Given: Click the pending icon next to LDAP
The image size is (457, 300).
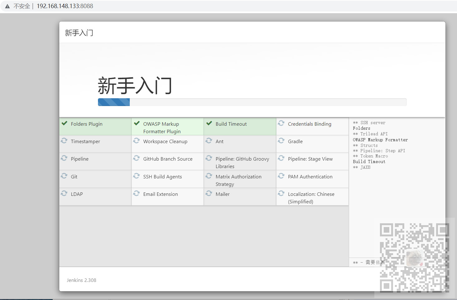Looking at the screenshot, I should click(x=64, y=193).
